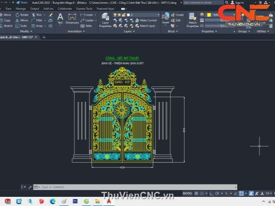Choose the Mirror tool
Screen dimensions: 275x206
22,21
